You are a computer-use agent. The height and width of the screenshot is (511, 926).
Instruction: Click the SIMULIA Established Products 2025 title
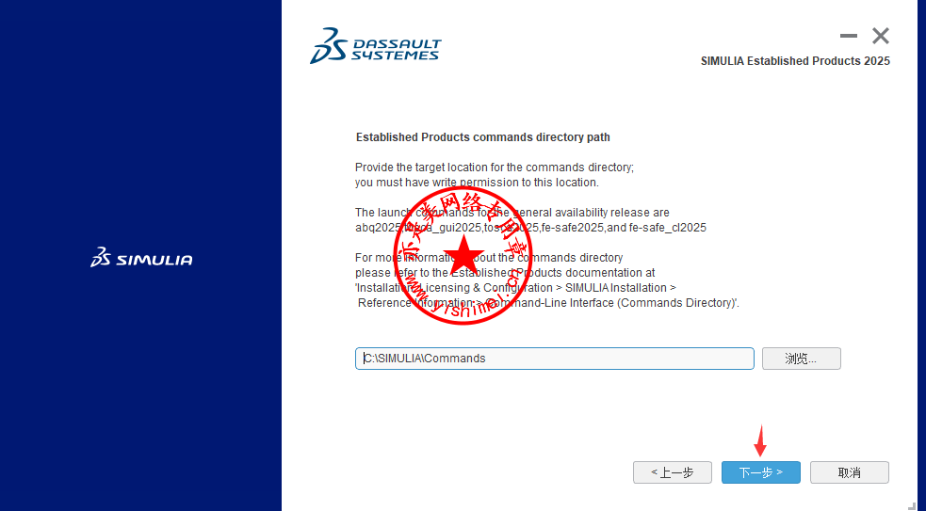[795, 61]
